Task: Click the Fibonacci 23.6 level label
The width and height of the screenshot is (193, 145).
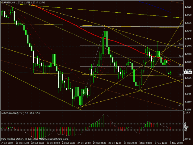Action: click(x=181, y=44)
